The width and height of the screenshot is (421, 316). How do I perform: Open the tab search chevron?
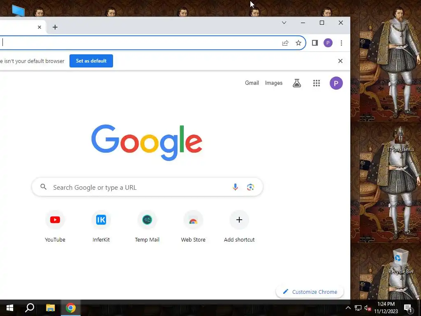284,23
